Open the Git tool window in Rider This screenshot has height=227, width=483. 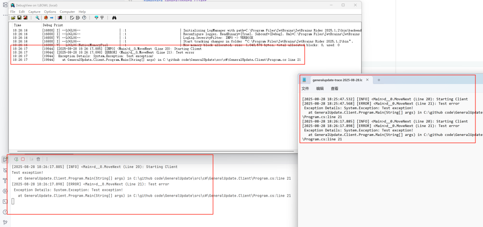tap(5, 223)
